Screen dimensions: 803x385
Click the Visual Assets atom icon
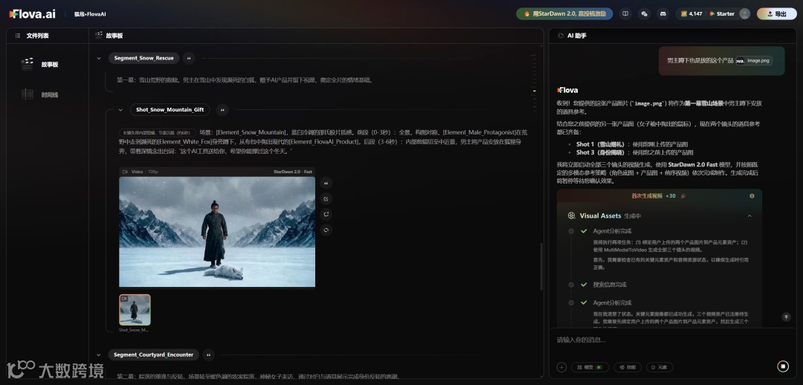click(572, 216)
